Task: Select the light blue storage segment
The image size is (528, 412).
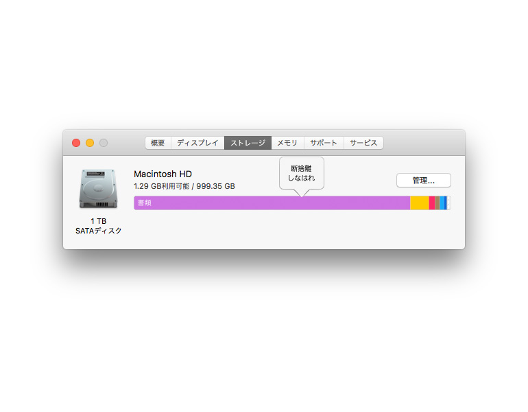Action: pos(442,203)
